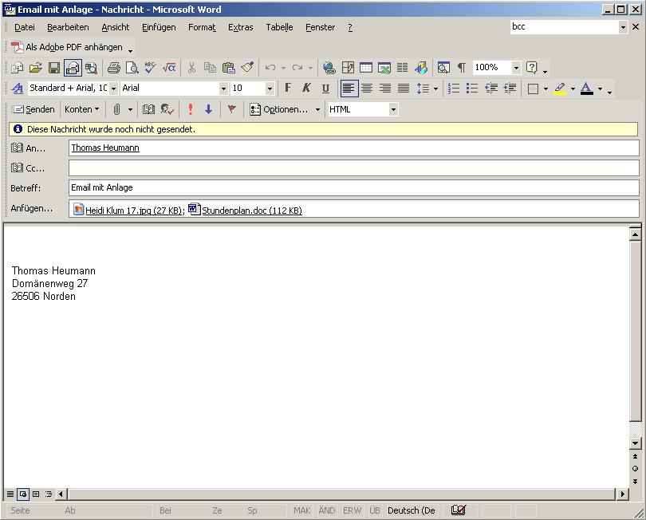Open the Format menu

coord(202,28)
